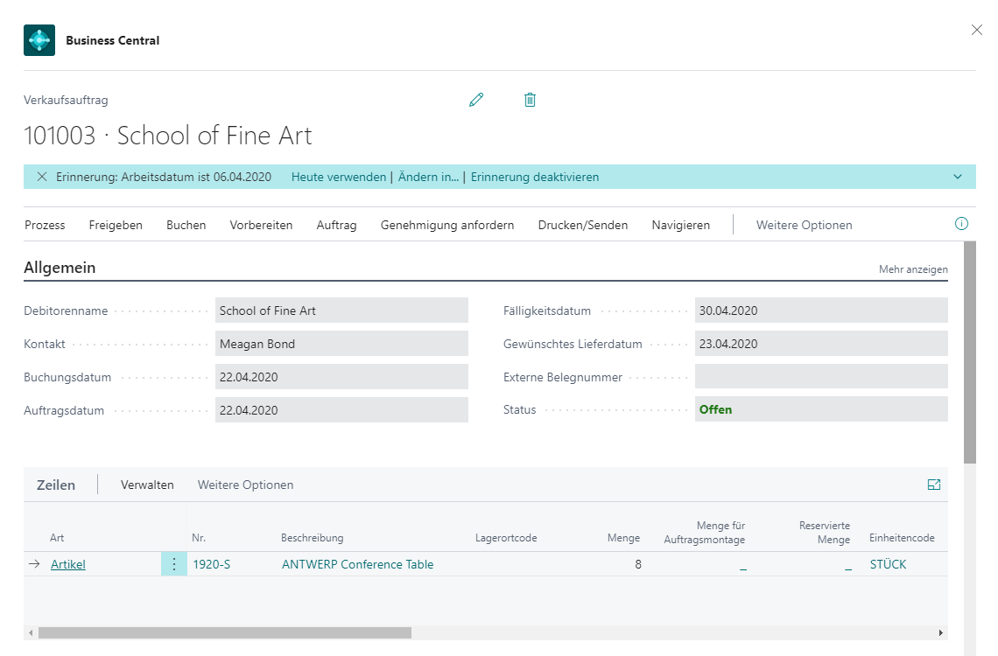998x656 pixels.
Task: Click the STÜCK unit code cell
Action: coord(888,564)
